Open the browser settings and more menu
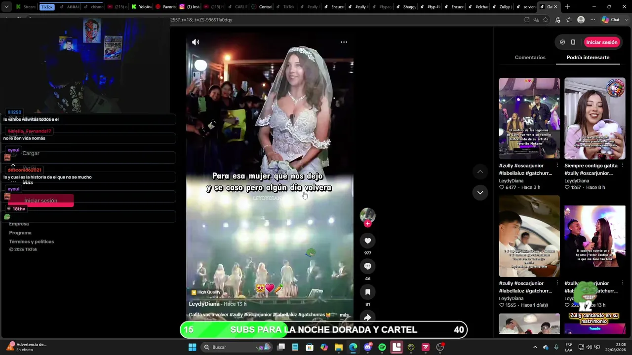Screen dimensions: 632x355 592,20
